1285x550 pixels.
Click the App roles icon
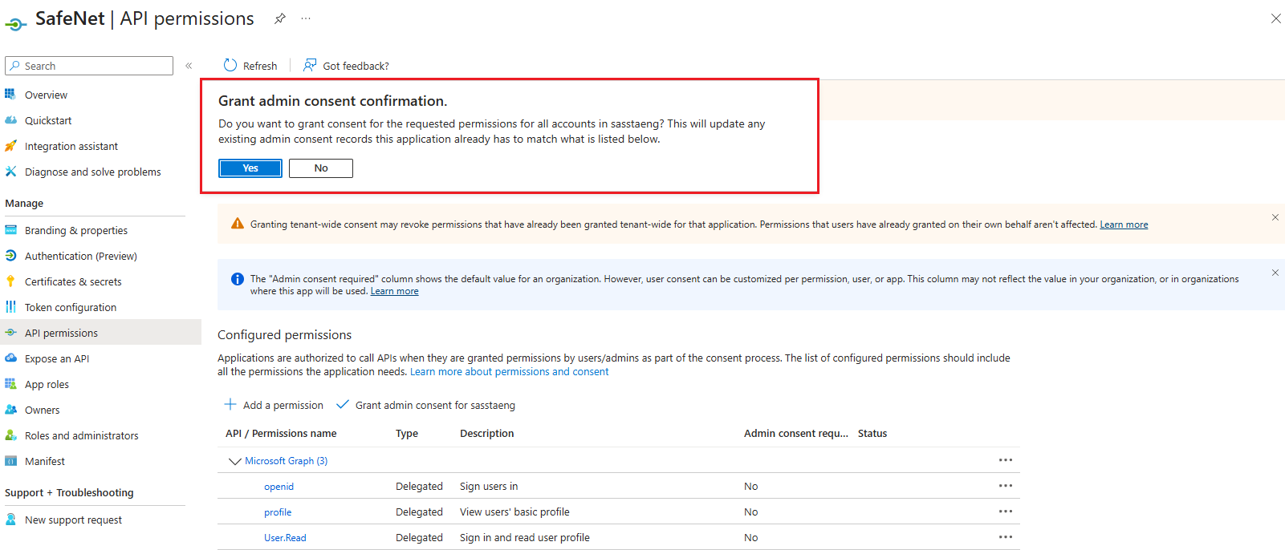coord(10,384)
